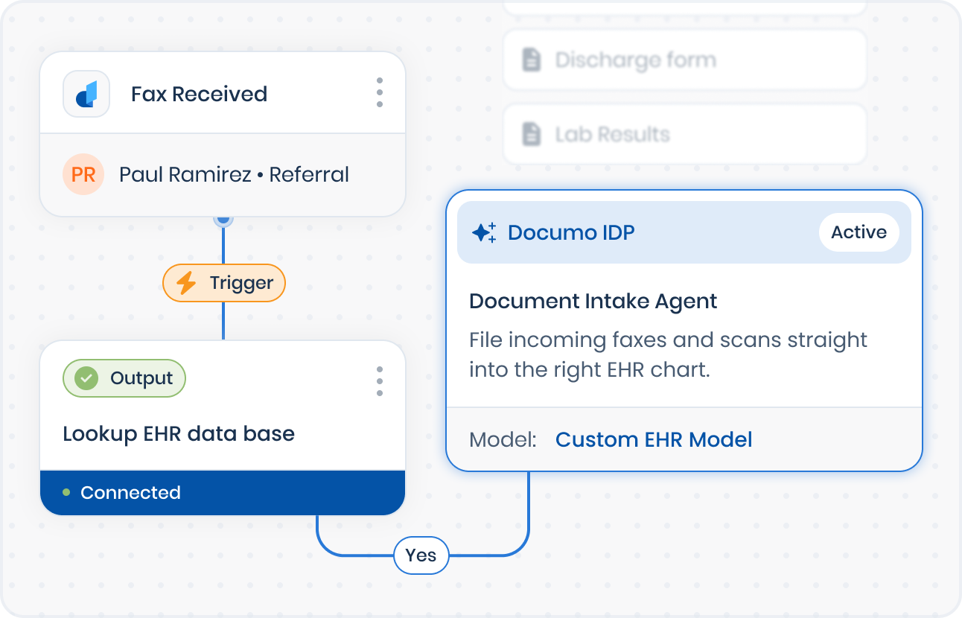Click the Document Intake Agent heading
Viewport: 962px width, 618px height.
(593, 301)
